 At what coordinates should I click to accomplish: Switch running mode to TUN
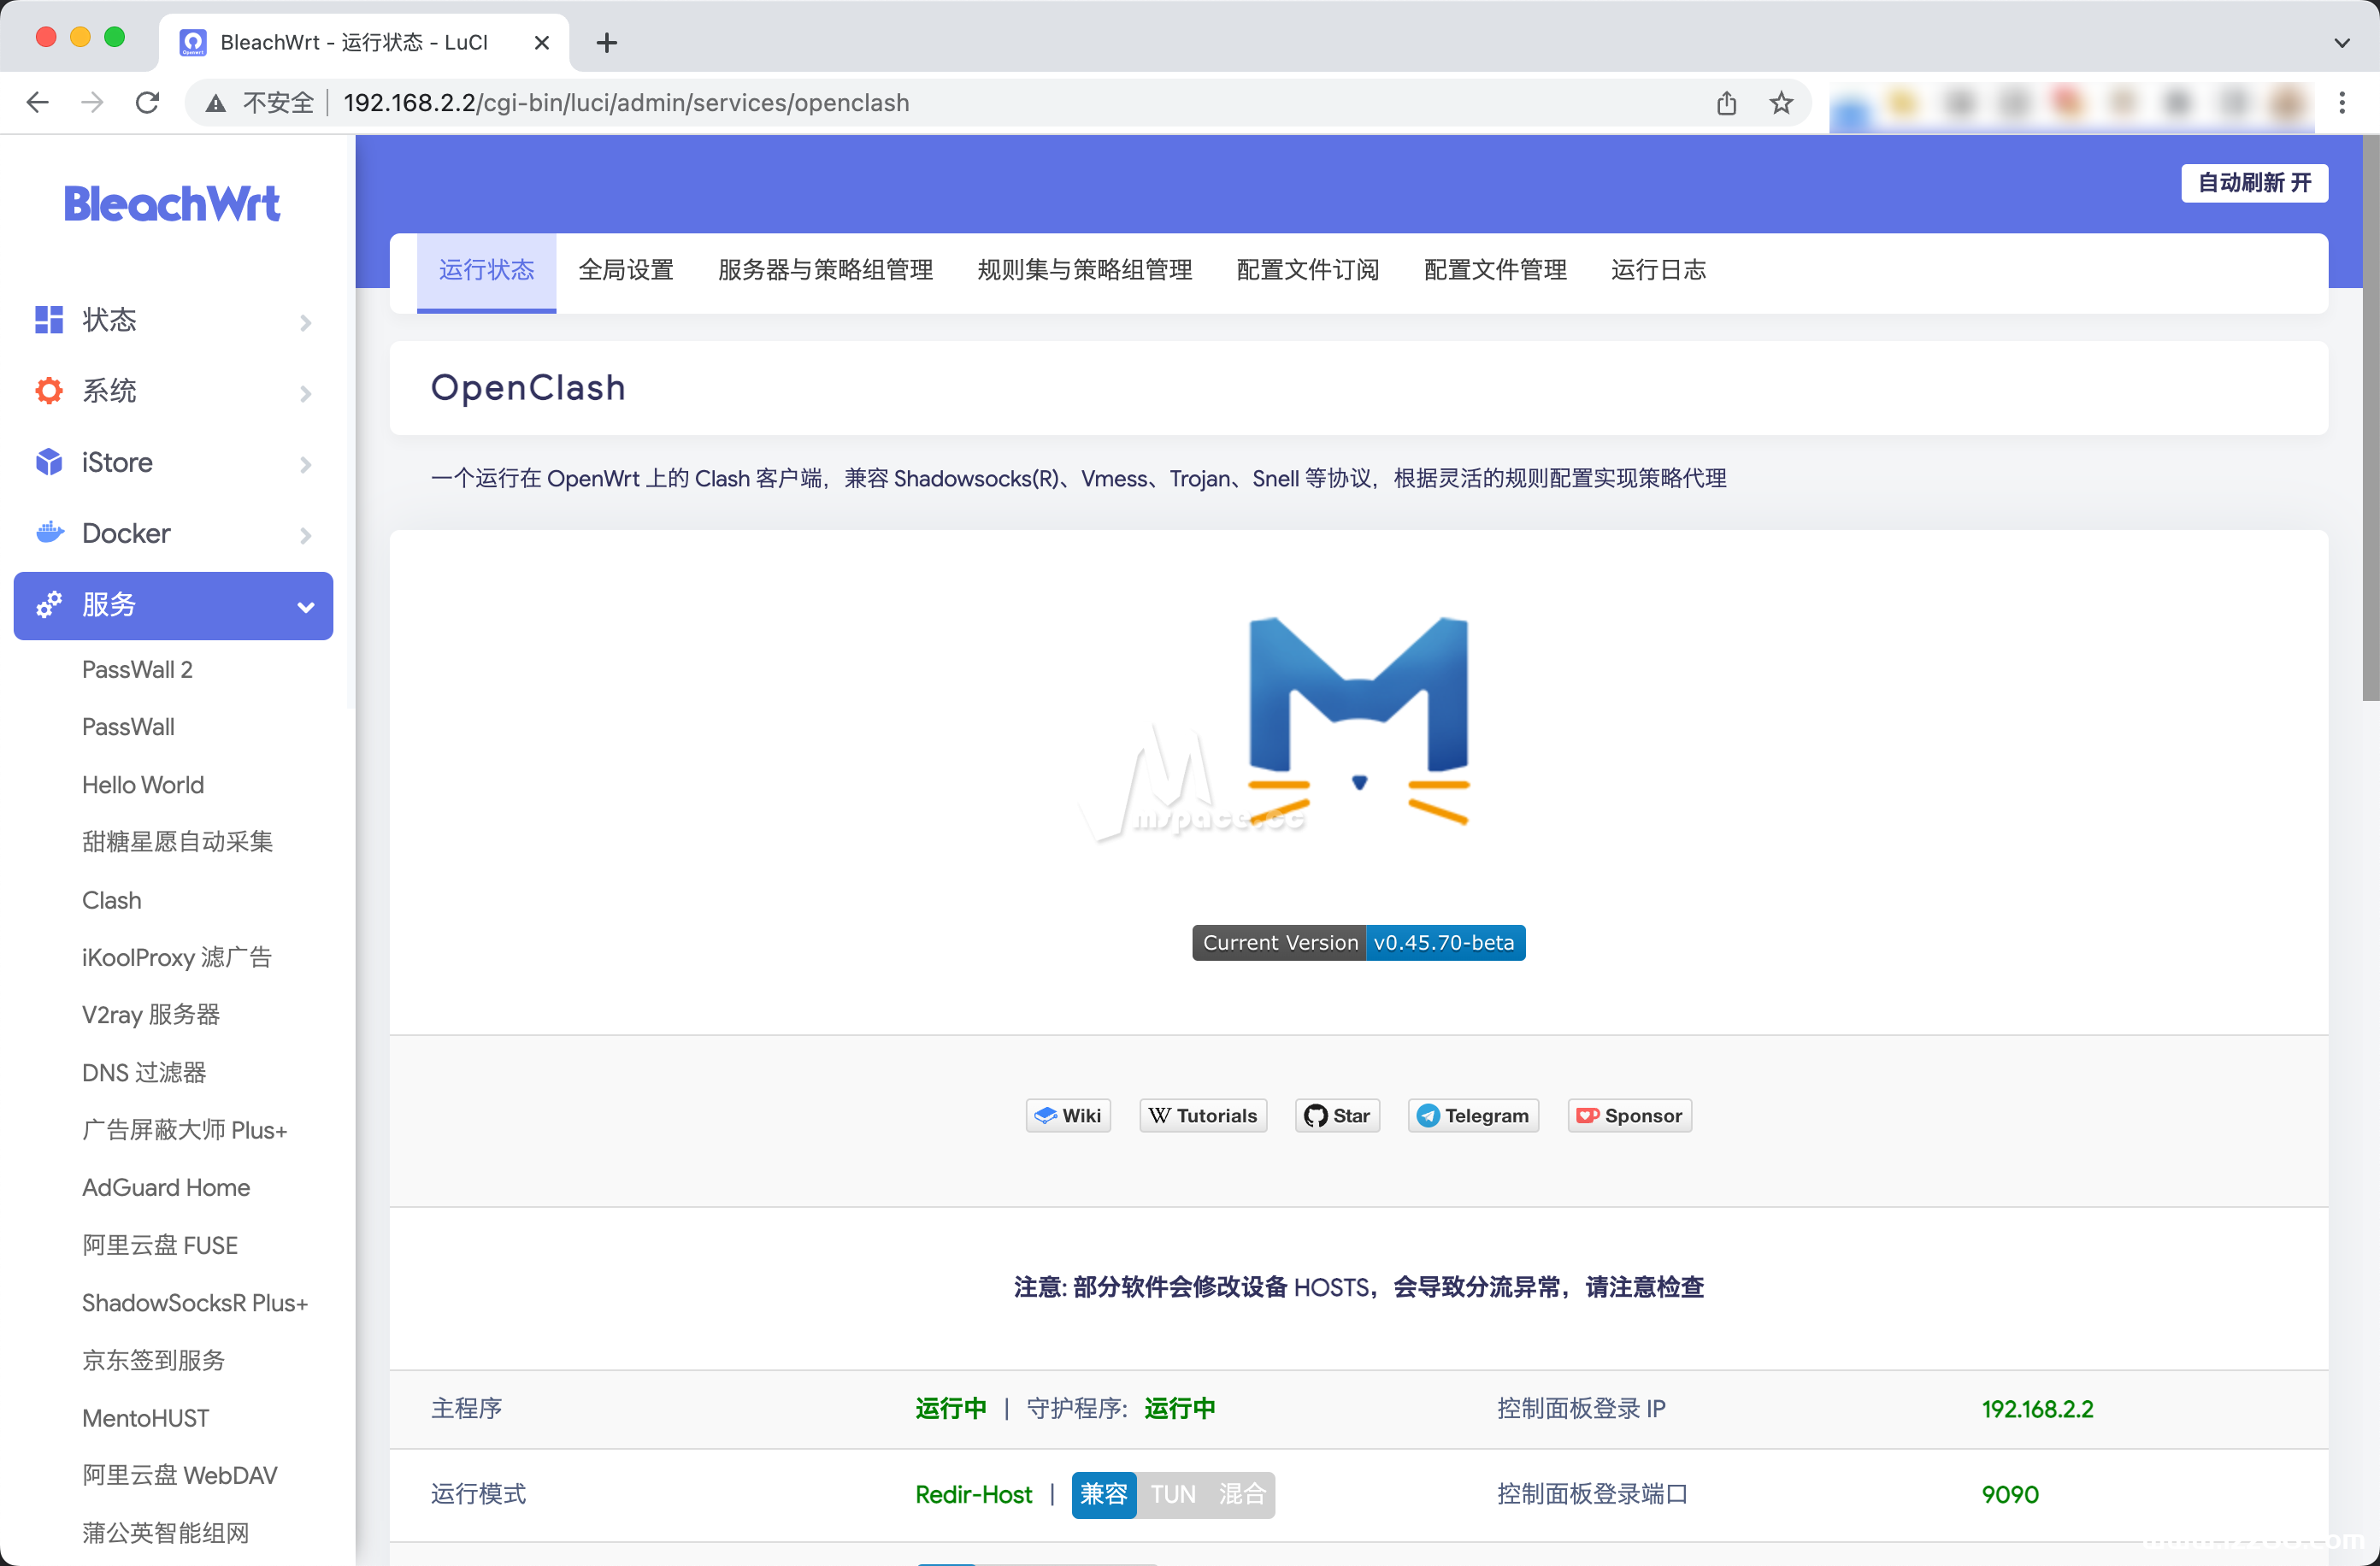pos(1173,1494)
